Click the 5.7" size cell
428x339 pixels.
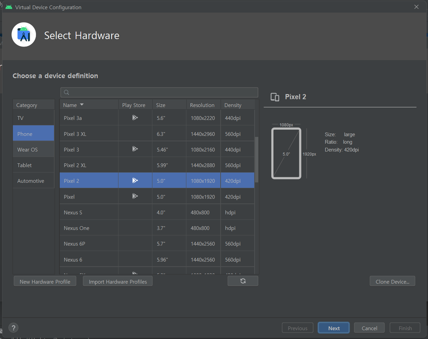[x=169, y=243]
